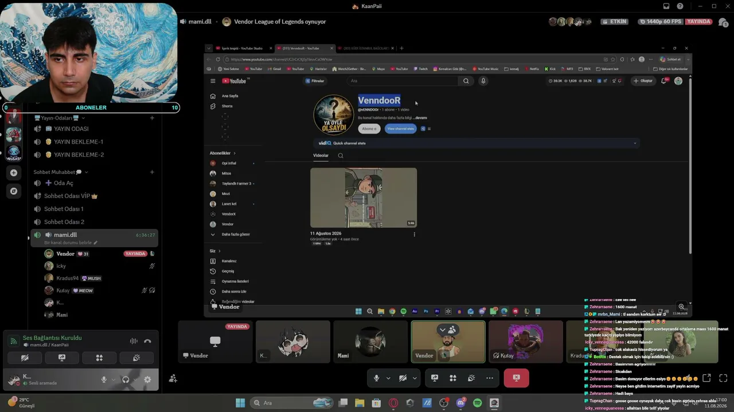Pop out the call into a separate window
The image size is (734, 412).
click(x=706, y=378)
